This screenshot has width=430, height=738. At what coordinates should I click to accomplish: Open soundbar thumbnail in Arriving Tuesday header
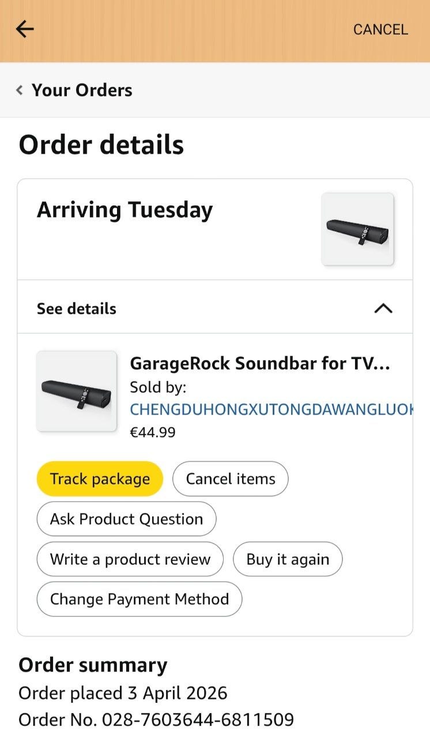(357, 229)
